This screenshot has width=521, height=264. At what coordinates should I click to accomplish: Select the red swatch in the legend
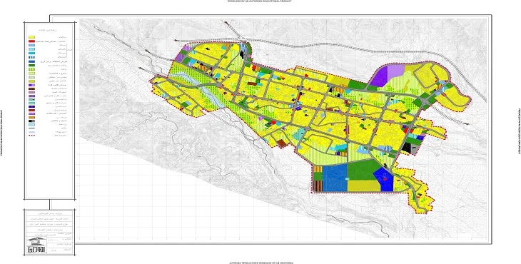click(x=32, y=41)
